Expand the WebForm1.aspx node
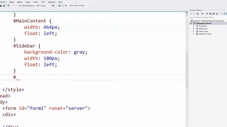227x127 pixels. (194, 34)
